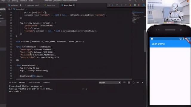Grab the debug toolbar drag handle
The image size is (191, 107).
[109, 5]
